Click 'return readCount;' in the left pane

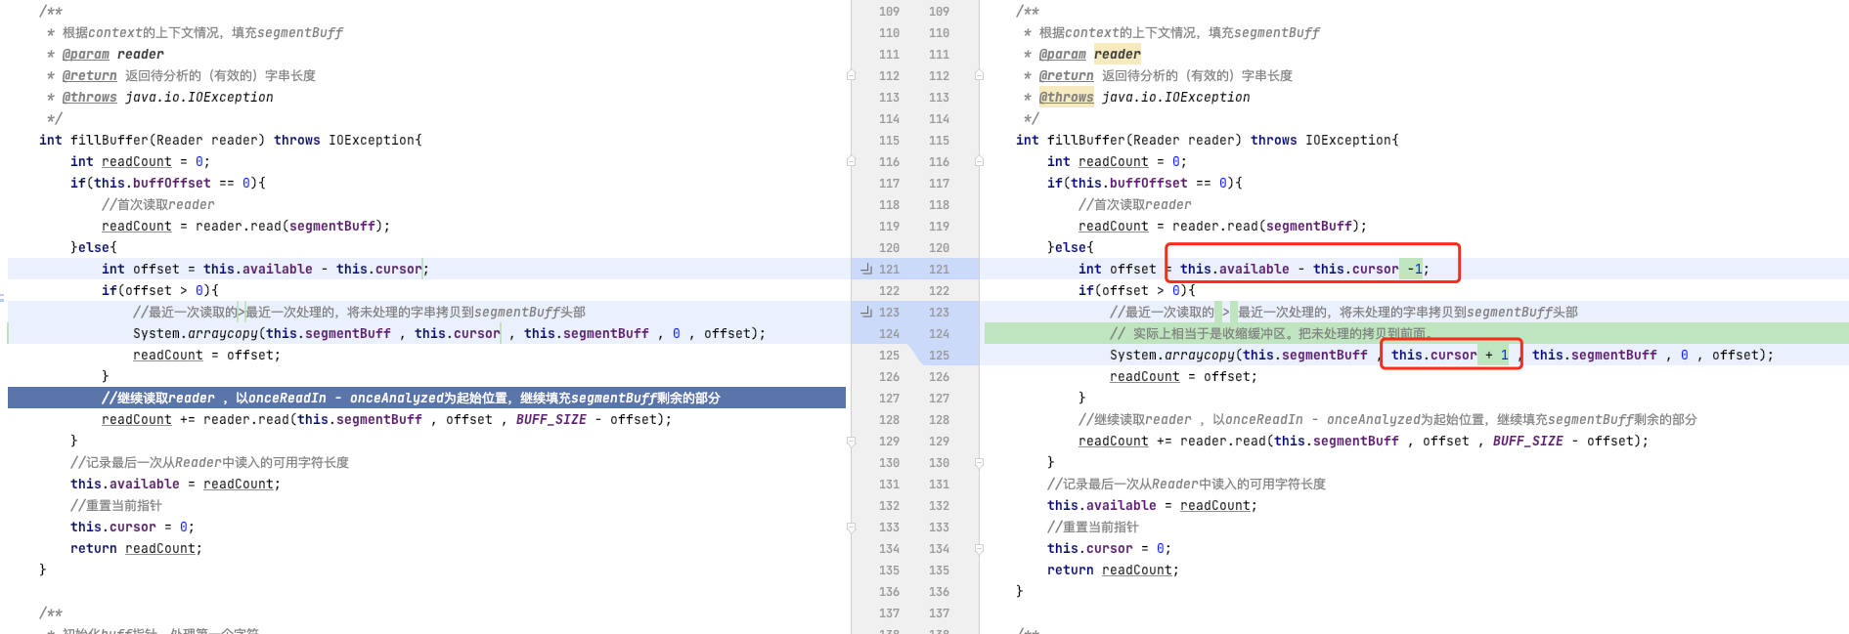point(137,548)
